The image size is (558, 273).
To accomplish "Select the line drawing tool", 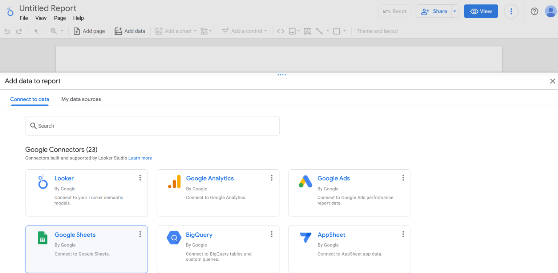I will pyautogui.click(x=319, y=31).
